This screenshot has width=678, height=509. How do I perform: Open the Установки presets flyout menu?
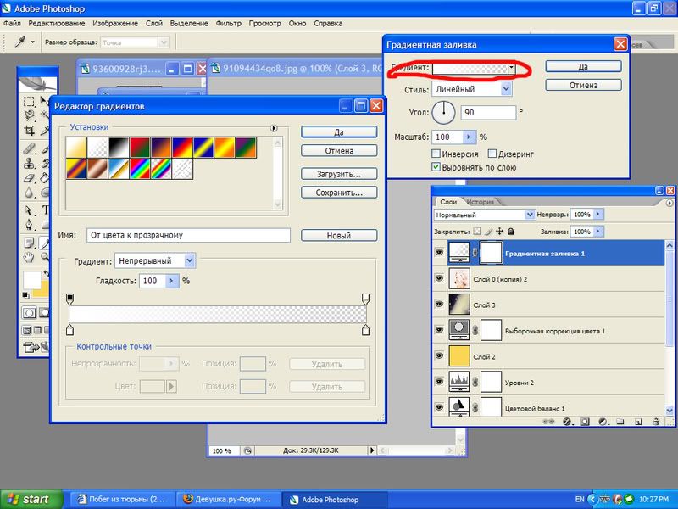[273, 128]
